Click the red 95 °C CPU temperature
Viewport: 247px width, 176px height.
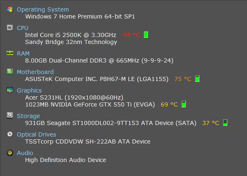(132, 35)
